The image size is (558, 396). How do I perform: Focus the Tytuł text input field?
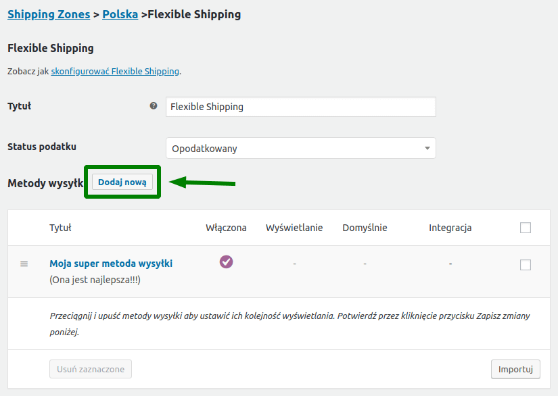coord(300,107)
